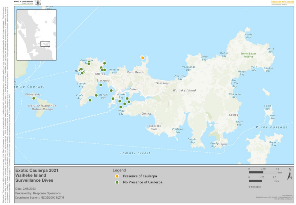Click the 'Onetangi' place label
The width and height of the screenshot is (296, 205).
coord(162,83)
